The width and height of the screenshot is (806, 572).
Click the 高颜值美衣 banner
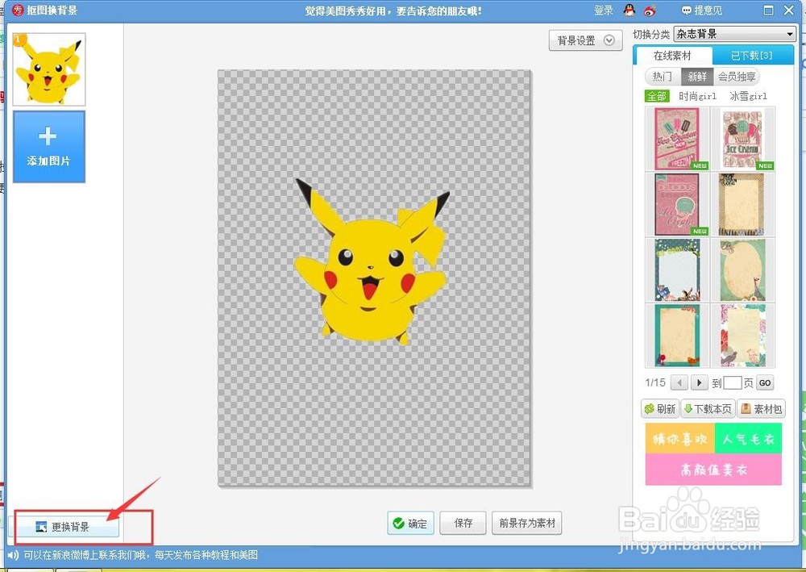coord(713,470)
